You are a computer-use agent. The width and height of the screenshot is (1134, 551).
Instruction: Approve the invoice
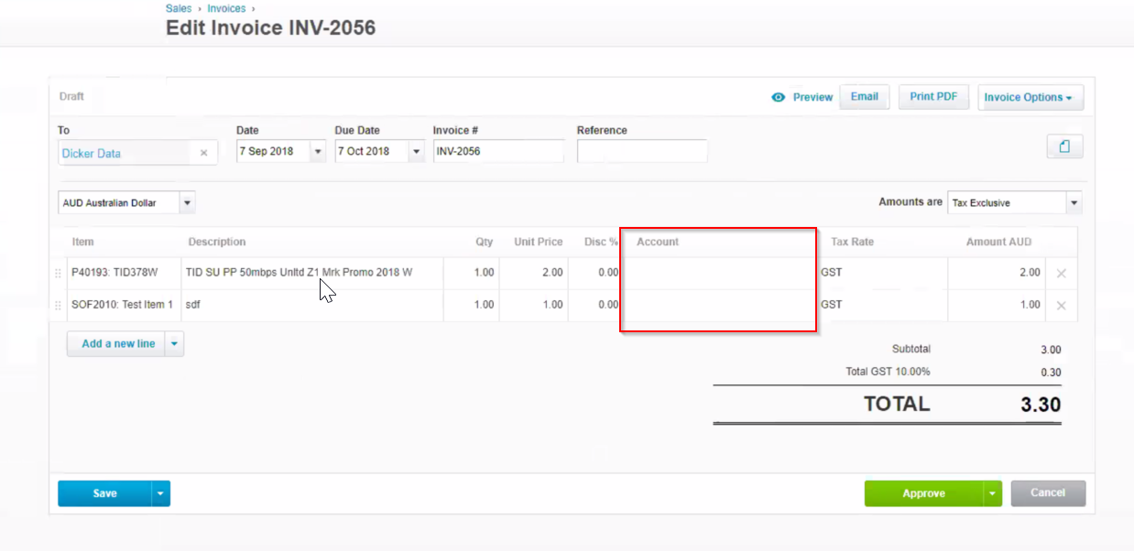923,493
